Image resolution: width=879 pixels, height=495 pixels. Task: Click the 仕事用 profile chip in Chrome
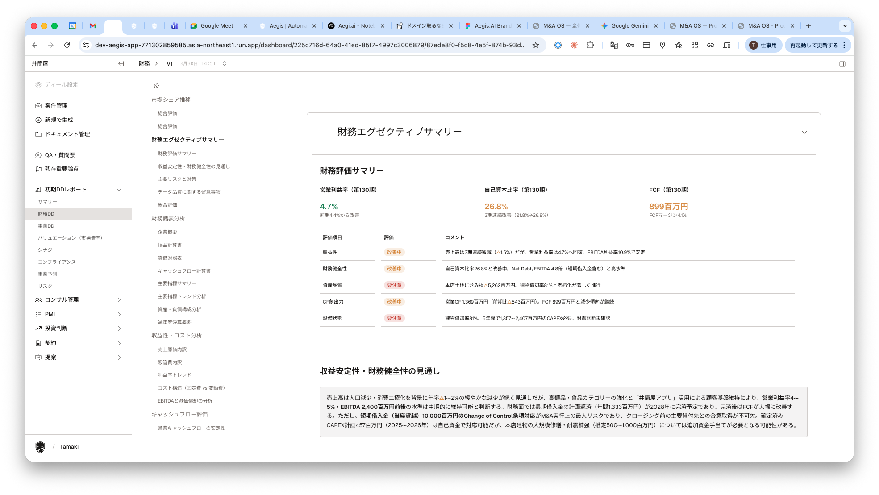(763, 45)
